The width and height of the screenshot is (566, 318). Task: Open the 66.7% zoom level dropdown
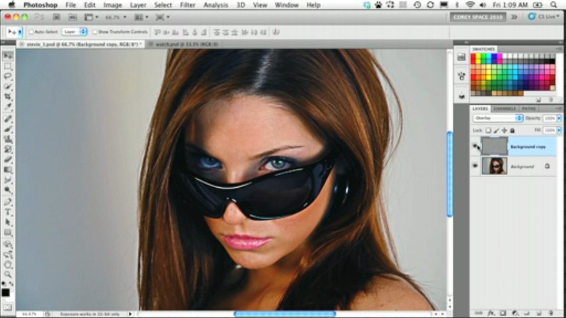116,17
